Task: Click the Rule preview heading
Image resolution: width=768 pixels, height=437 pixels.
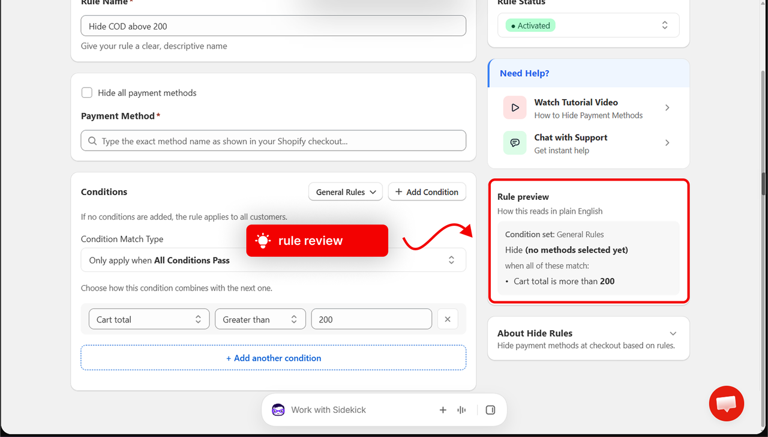Action: point(523,197)
